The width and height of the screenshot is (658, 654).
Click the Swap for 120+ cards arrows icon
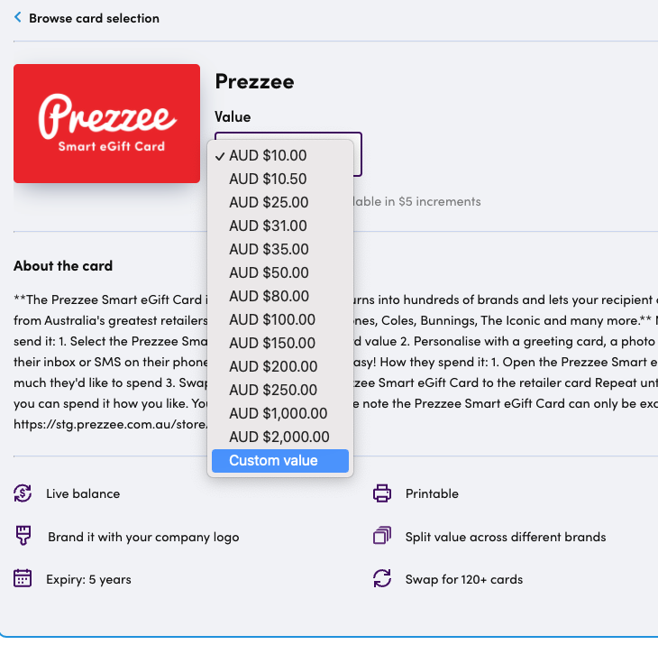click(x=382, y=578)
